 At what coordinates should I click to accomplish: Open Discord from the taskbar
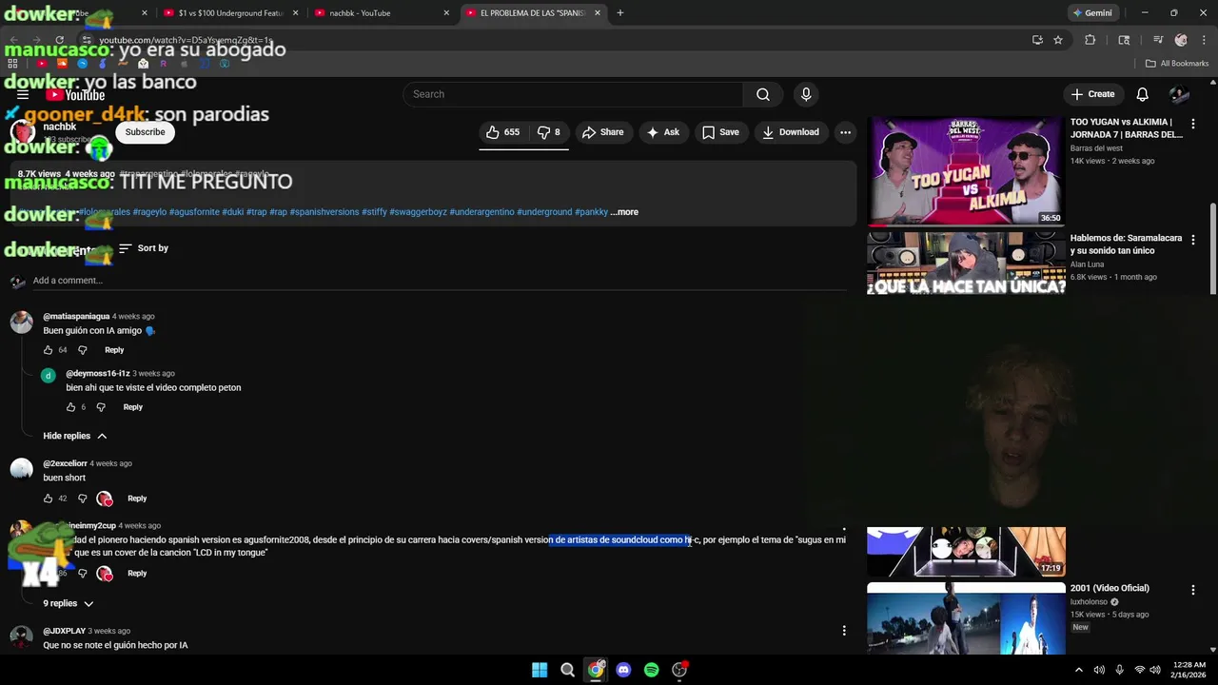[x=623, y=670]
